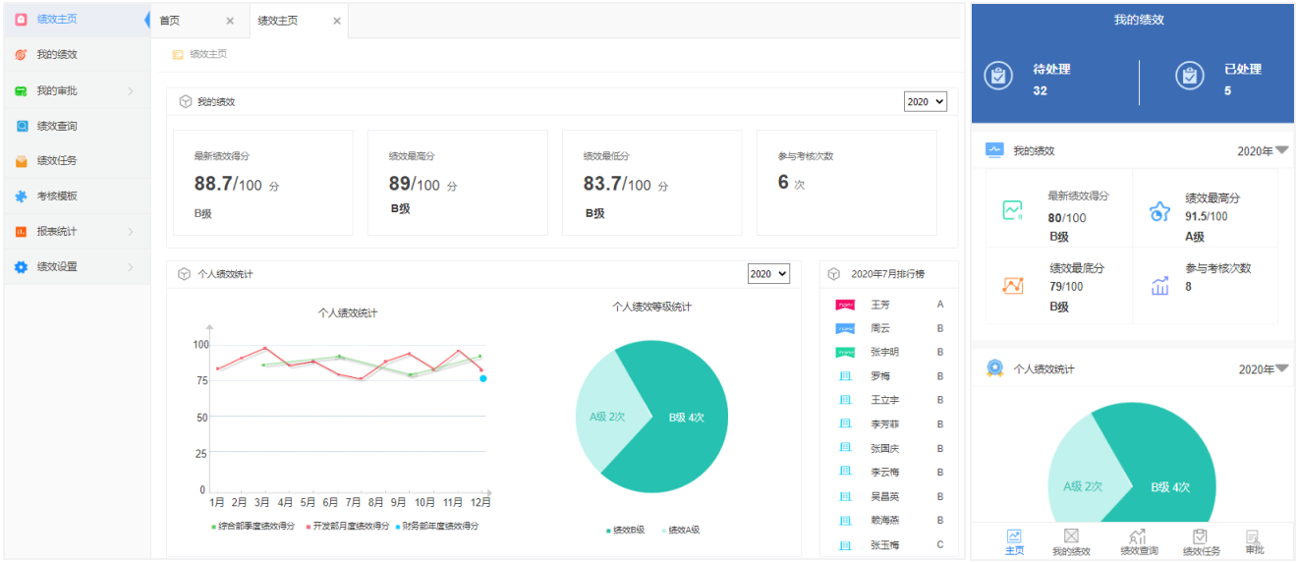Expand the 绩效设置 submenu arrow
Image resolution: width=1296 pixels, height=563 pixels.
point(131,267)
